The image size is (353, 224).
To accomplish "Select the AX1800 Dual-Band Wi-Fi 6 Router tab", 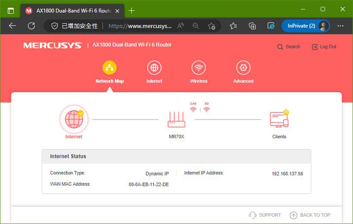I will (x=73, y=11).
